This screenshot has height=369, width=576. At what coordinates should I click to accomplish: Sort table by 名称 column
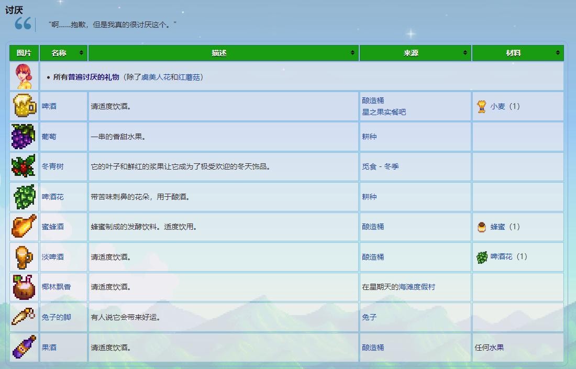[x=63, y=53]
